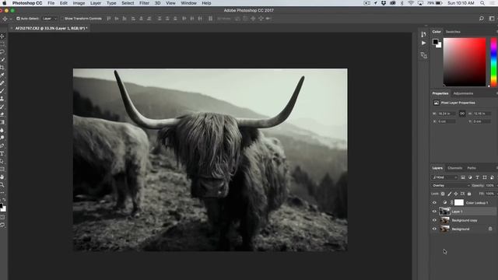
Task: Select the Background copy layer thumbnail
Action: [x=444, y=220]
